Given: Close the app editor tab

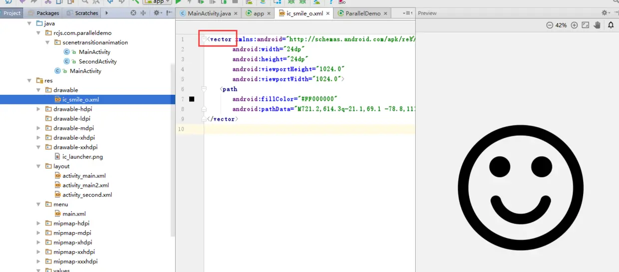Looking at the screenshot, I should (269, 13).
